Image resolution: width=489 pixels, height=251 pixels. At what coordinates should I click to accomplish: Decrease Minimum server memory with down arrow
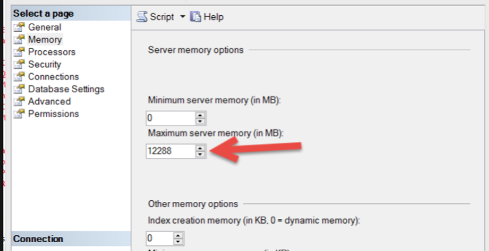point(200,121)
